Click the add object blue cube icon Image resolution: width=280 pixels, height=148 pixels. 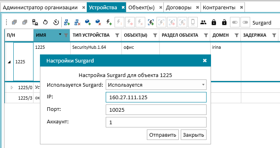click(x=88, y=22)
